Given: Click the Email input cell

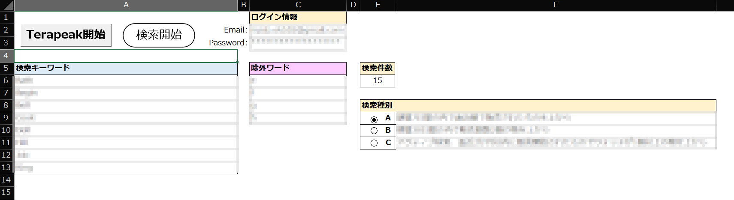Looking at the screenshot, I should click(x=298, y=30).
